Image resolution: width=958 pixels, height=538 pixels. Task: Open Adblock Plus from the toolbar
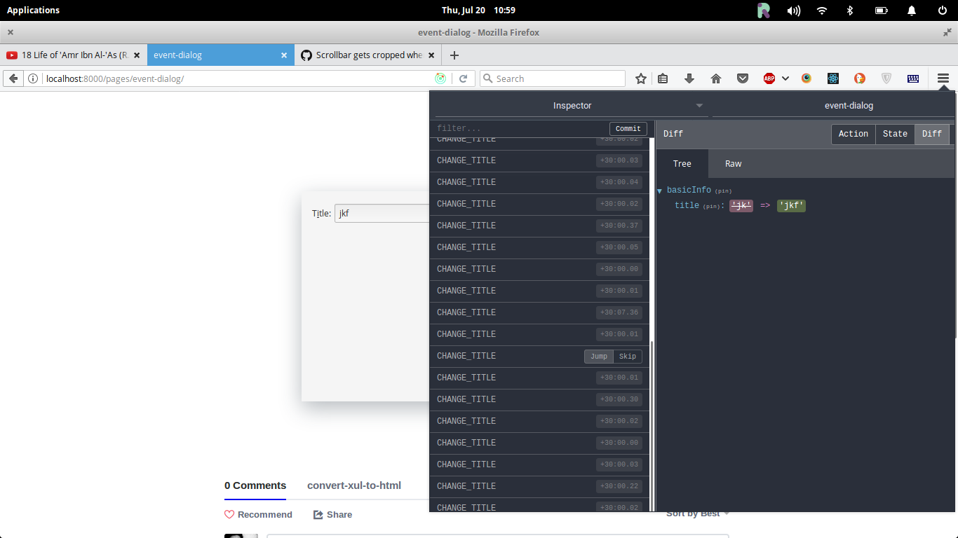click(x=769, y=78)
